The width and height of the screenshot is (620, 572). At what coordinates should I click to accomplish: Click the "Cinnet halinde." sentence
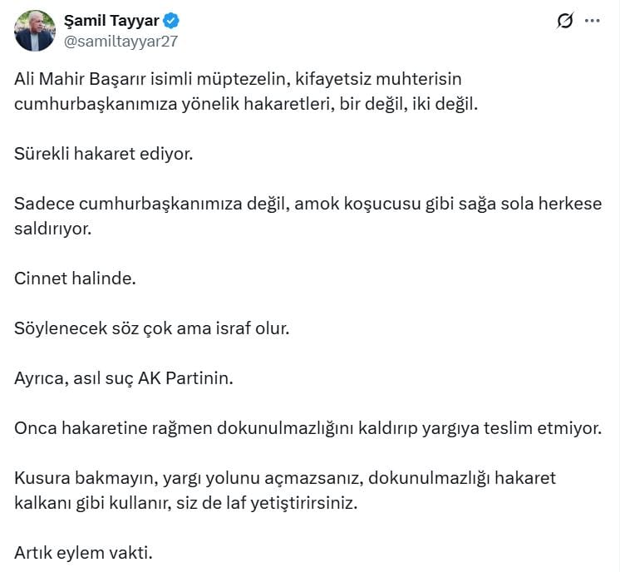point(75,278)
